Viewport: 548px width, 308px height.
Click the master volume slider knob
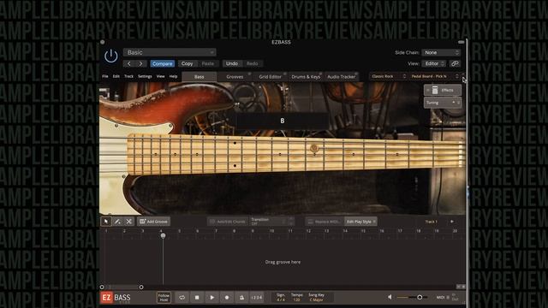(x=420, y=297)
